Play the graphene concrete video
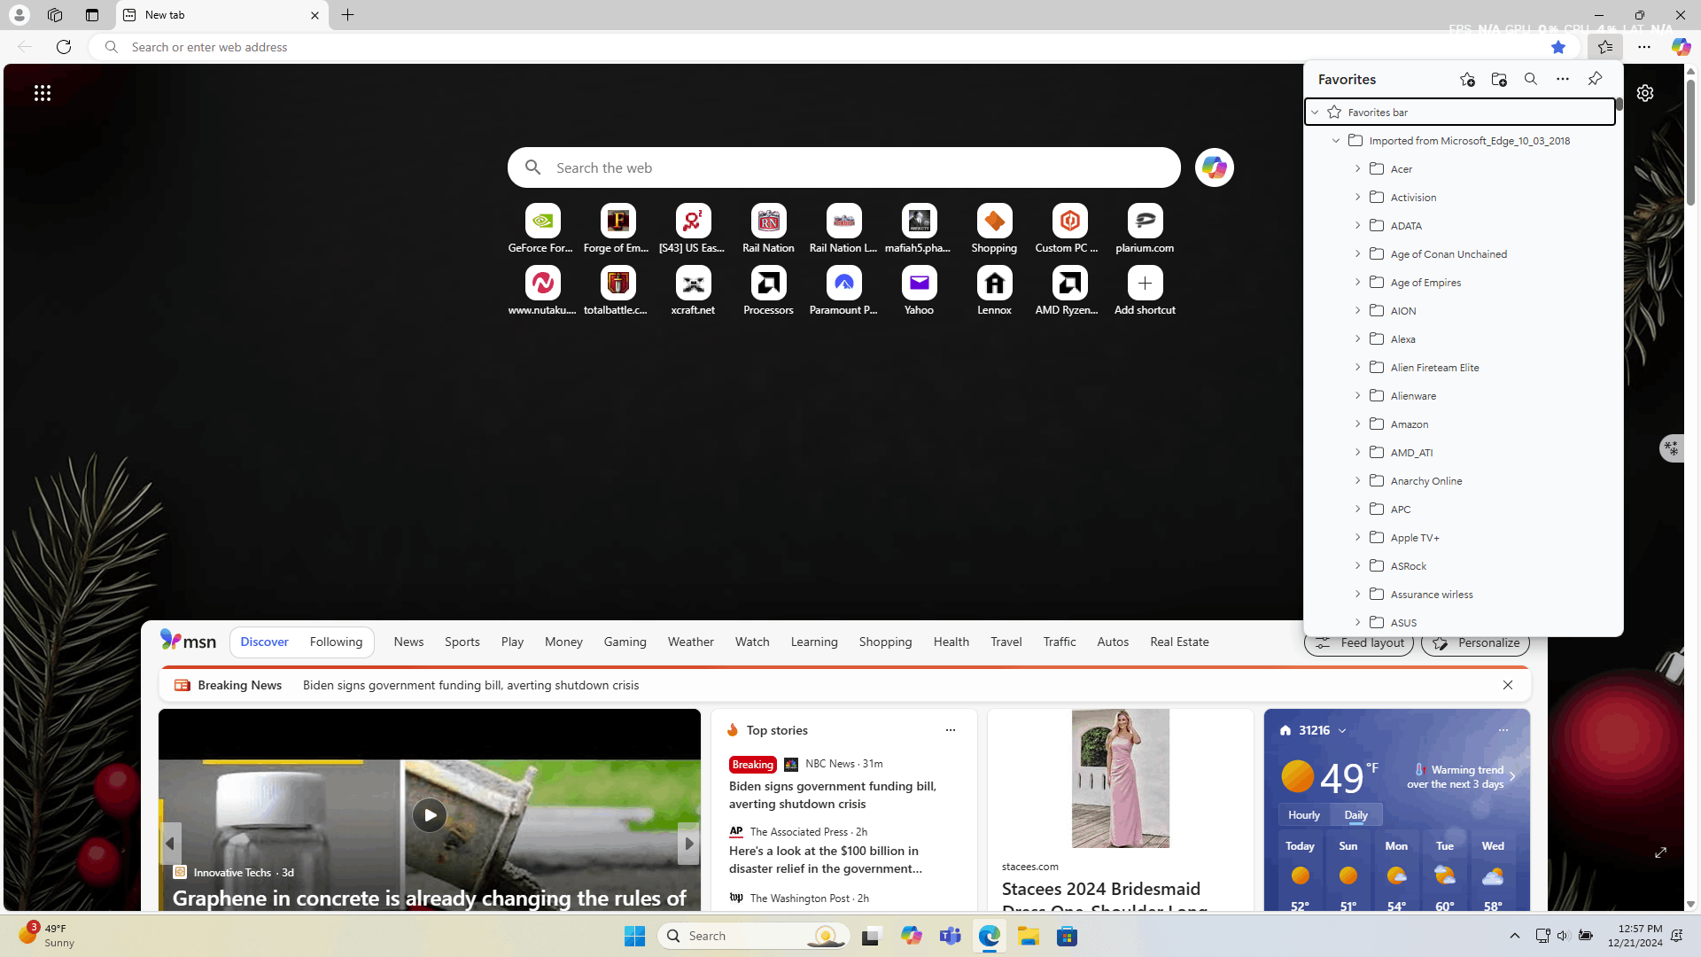This screenshot has width=1701, height=957. coord(429,815)
